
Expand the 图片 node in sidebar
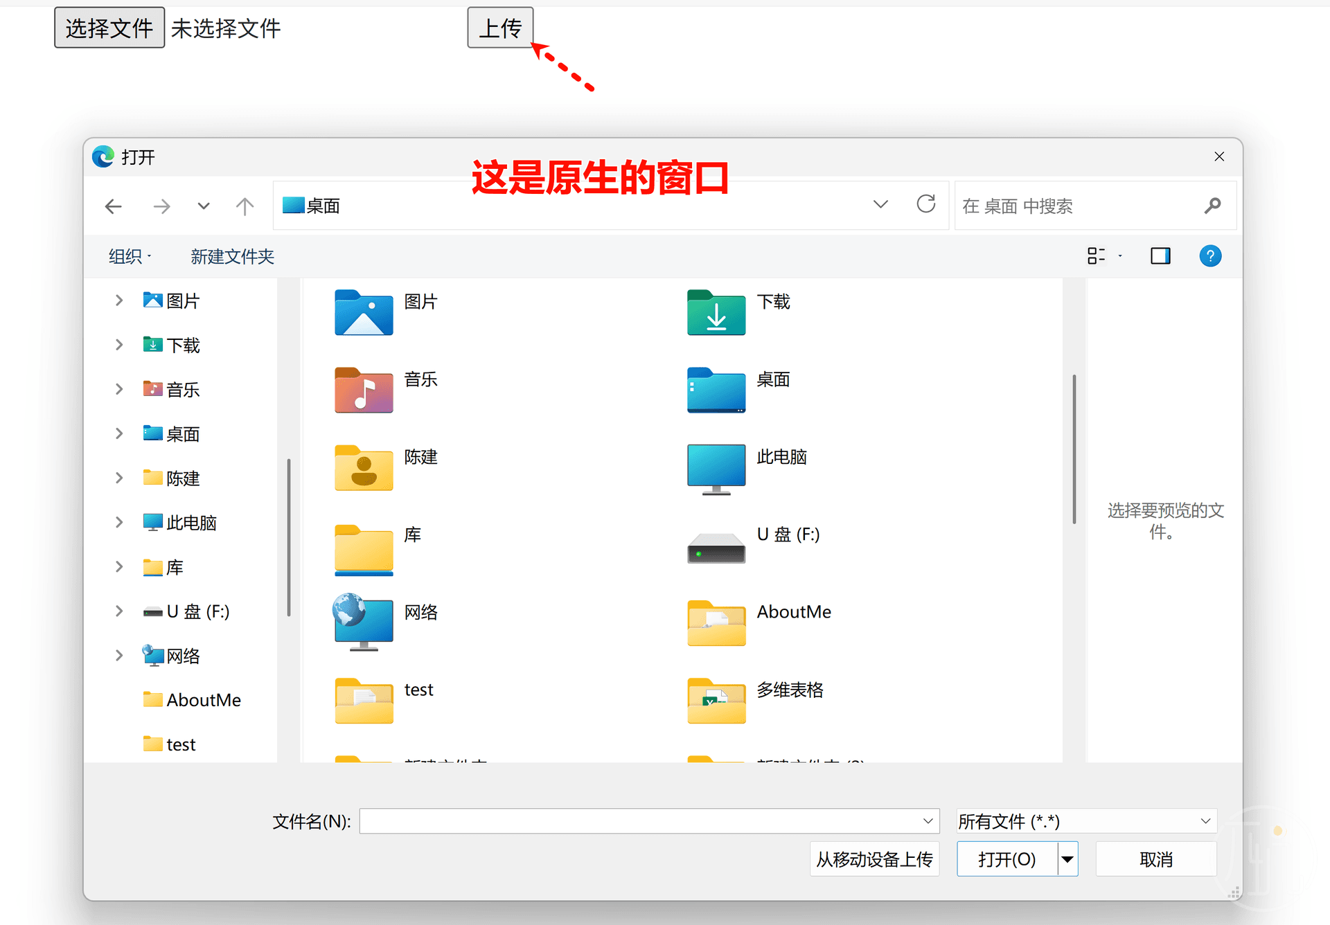coord(119,300)
